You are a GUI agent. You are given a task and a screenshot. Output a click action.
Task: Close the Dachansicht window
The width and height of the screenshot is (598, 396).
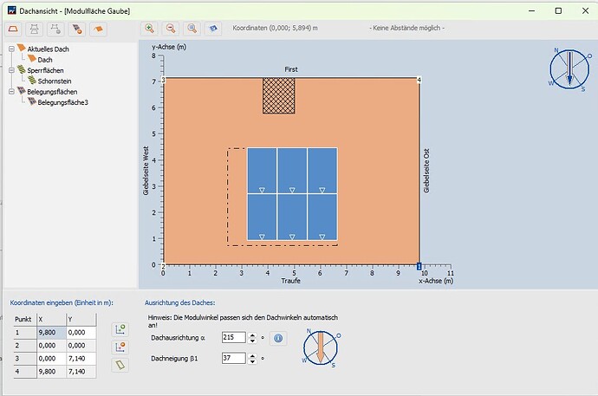[585, 10]
